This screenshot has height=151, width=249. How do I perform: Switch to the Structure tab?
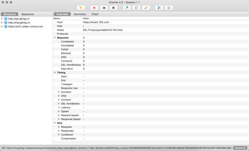coord(10,14)
